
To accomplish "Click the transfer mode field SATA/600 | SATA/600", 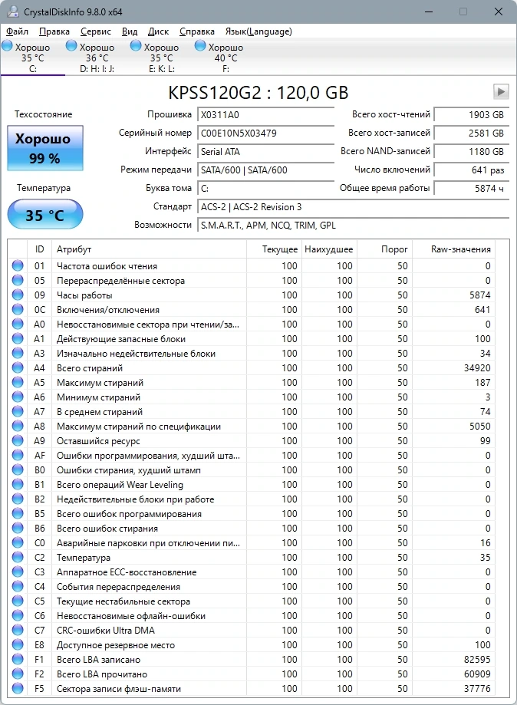I will point(265,170).
